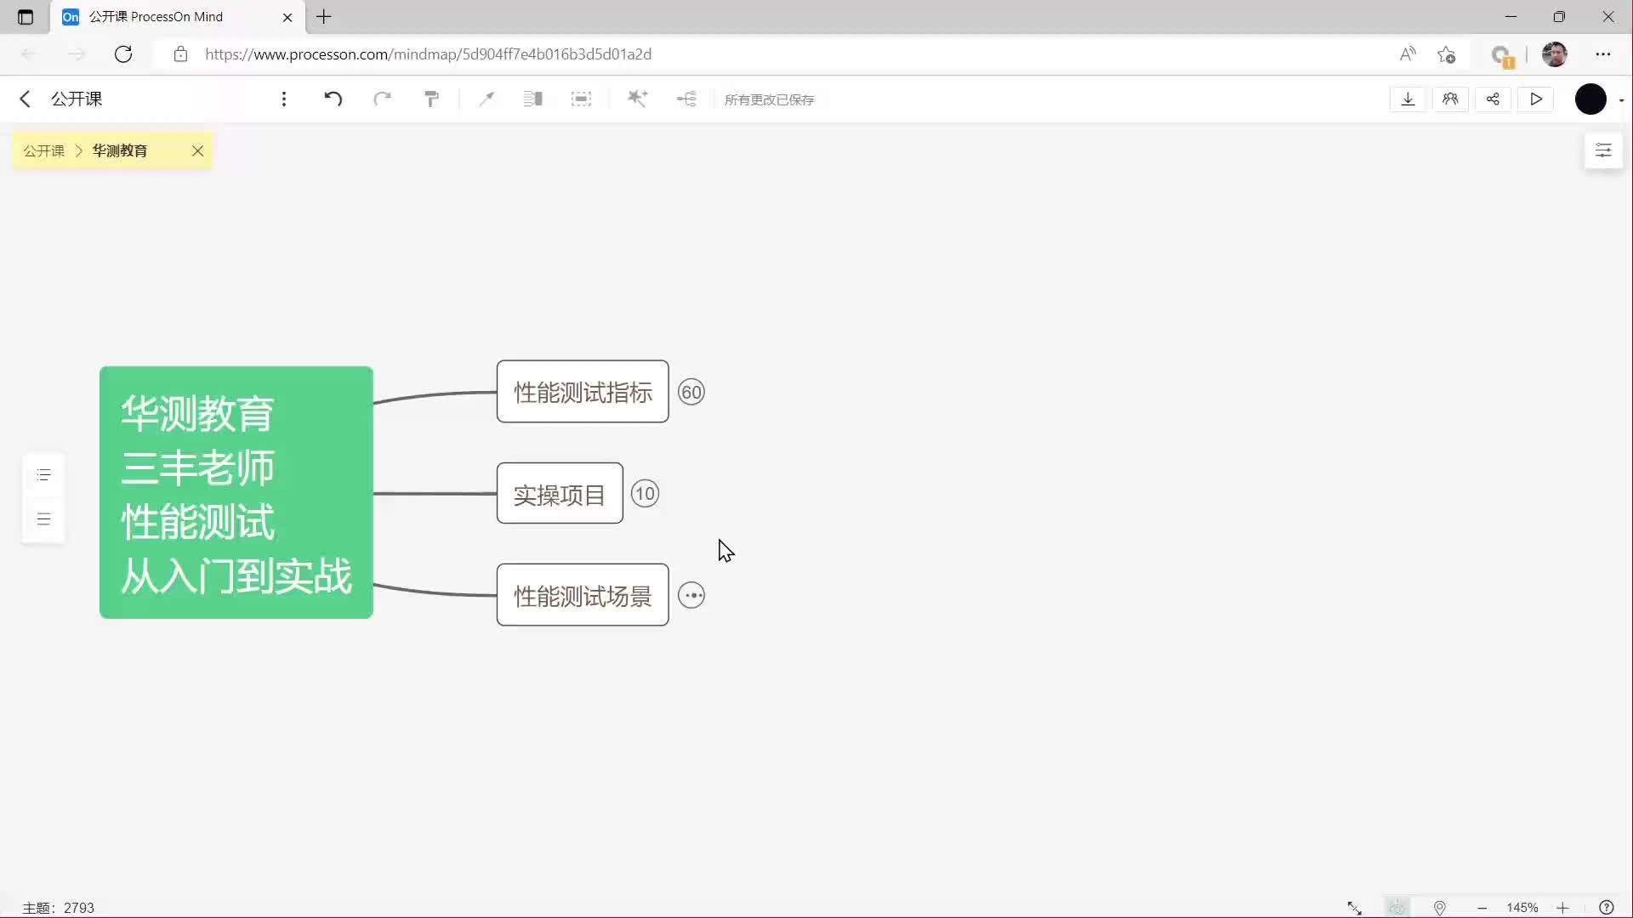Select the green 华测教育 root topic
The image size is (1633, 918).
pos(236,492)
